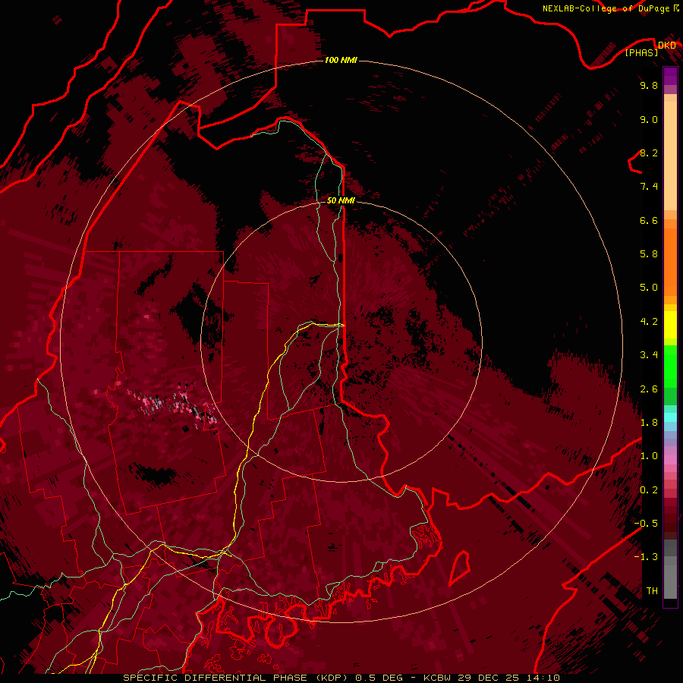Click the 9.8 scale value

click(x=649, y=85)
